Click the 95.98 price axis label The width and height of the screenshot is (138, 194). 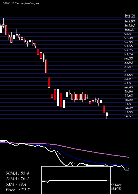(129, 42)
